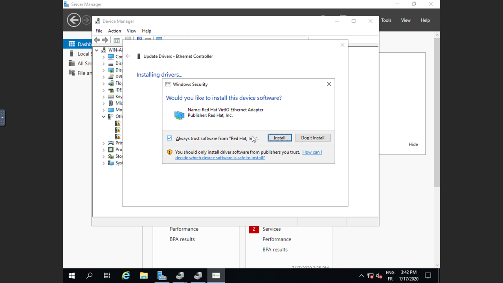This screenshot has height=283, width=503.
Task: Open taskbar search magnifier
Action: [x=89, y=276]
